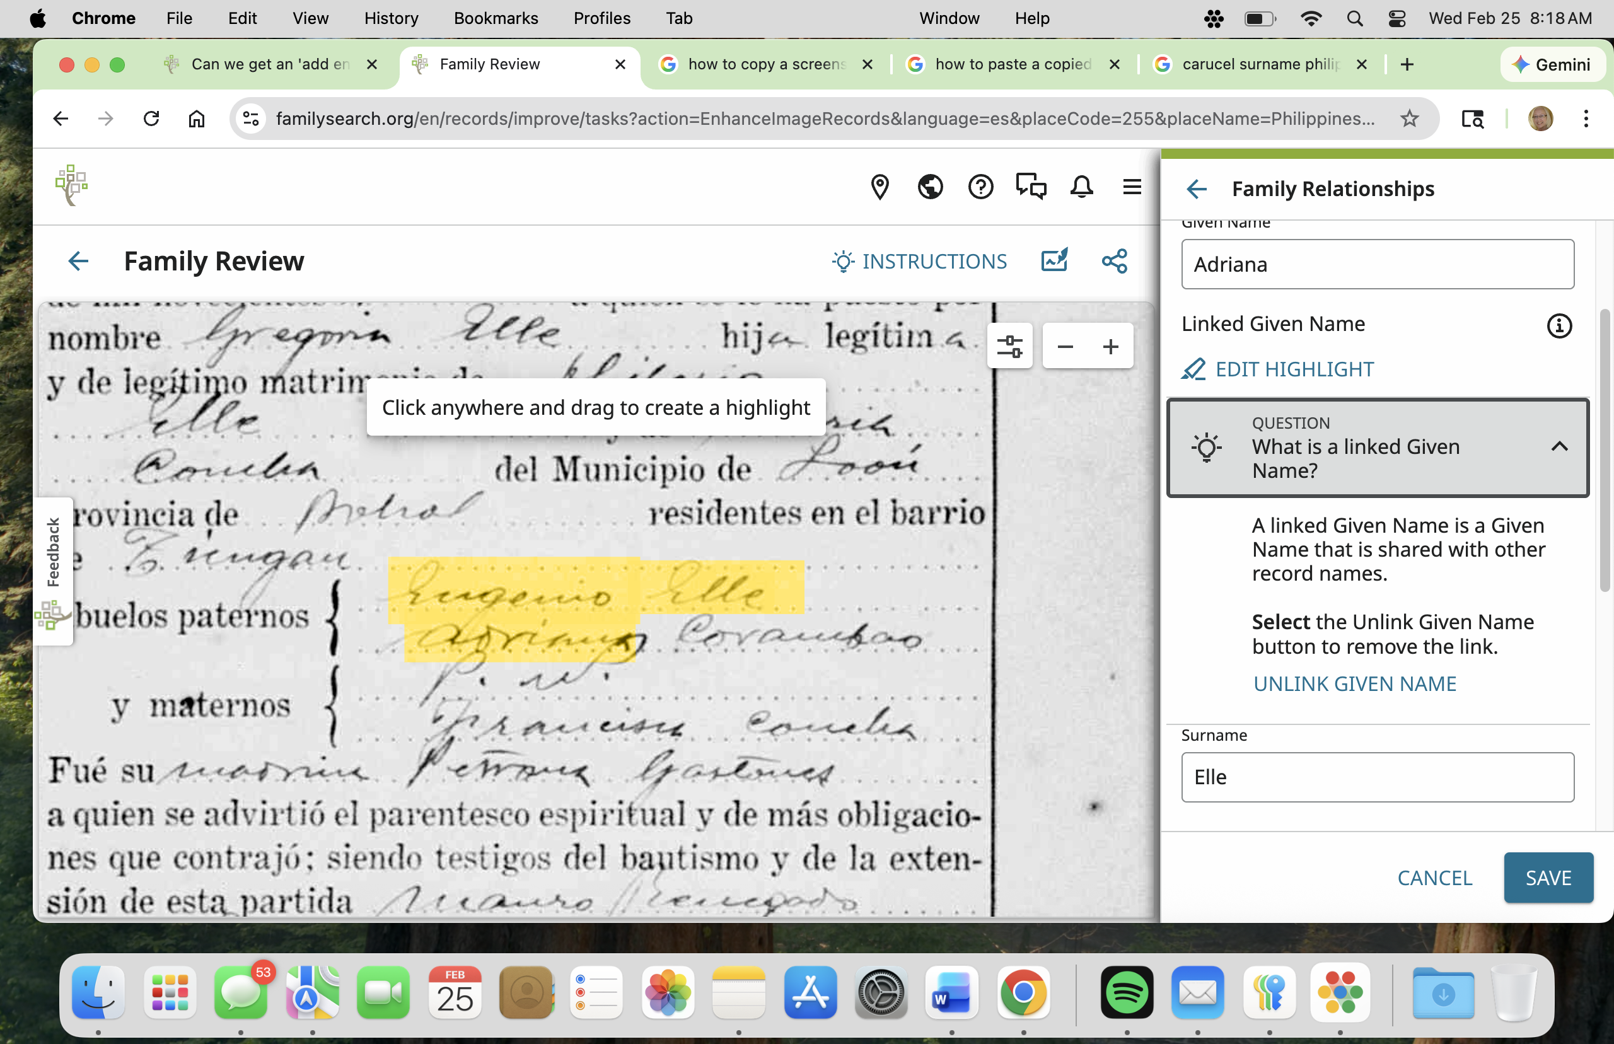Click the share icon beside Instructions
1614x1044 pixels.
(1115, 261)
